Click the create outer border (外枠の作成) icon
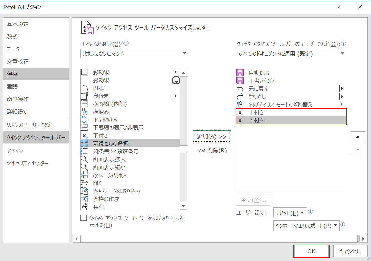Viewport: 371px width, 261px height. pyautogui.click(x=84, y=199)
